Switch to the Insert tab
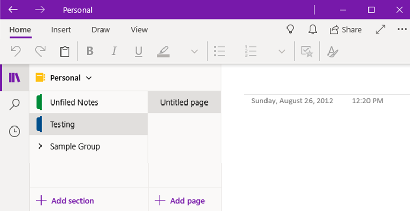Viewport: 410px width, 211px height. point(61,30)
